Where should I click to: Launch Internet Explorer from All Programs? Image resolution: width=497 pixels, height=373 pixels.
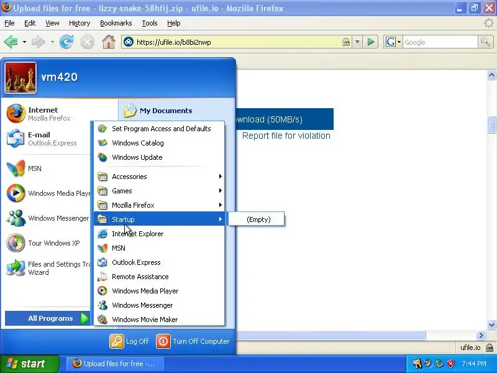[159, 234]
